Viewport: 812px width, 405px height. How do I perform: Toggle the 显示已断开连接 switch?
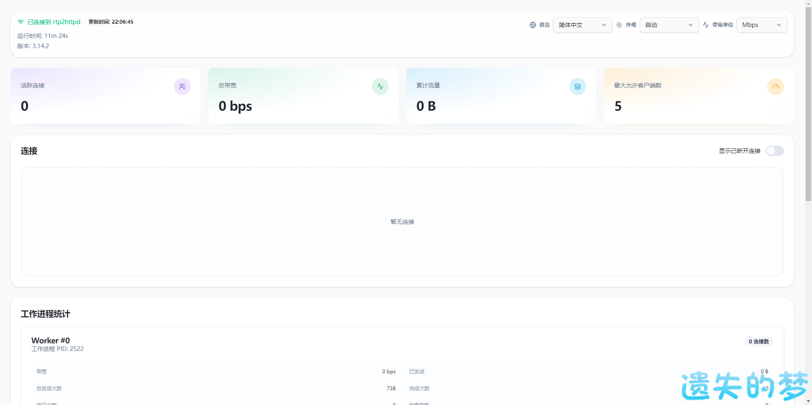(775, 151)
